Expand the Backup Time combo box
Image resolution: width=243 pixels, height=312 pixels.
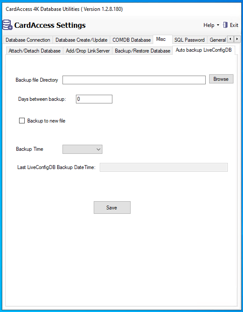click(x=82, y=149)
